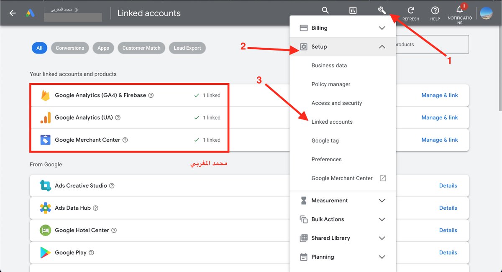
Task: Expand the Measurement section chevron
Action: coord(382,201)
